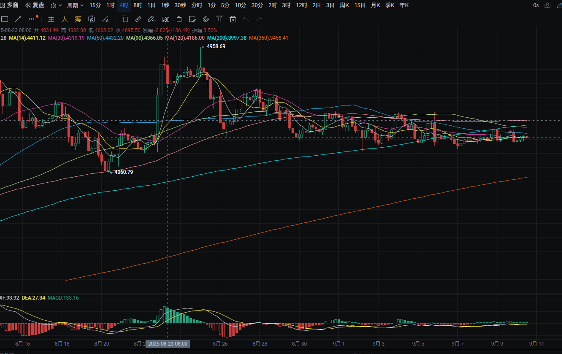Click the magnet snap paperclip icon
The width and height of the screenshot is (562, 354).
tap(206, 19)
